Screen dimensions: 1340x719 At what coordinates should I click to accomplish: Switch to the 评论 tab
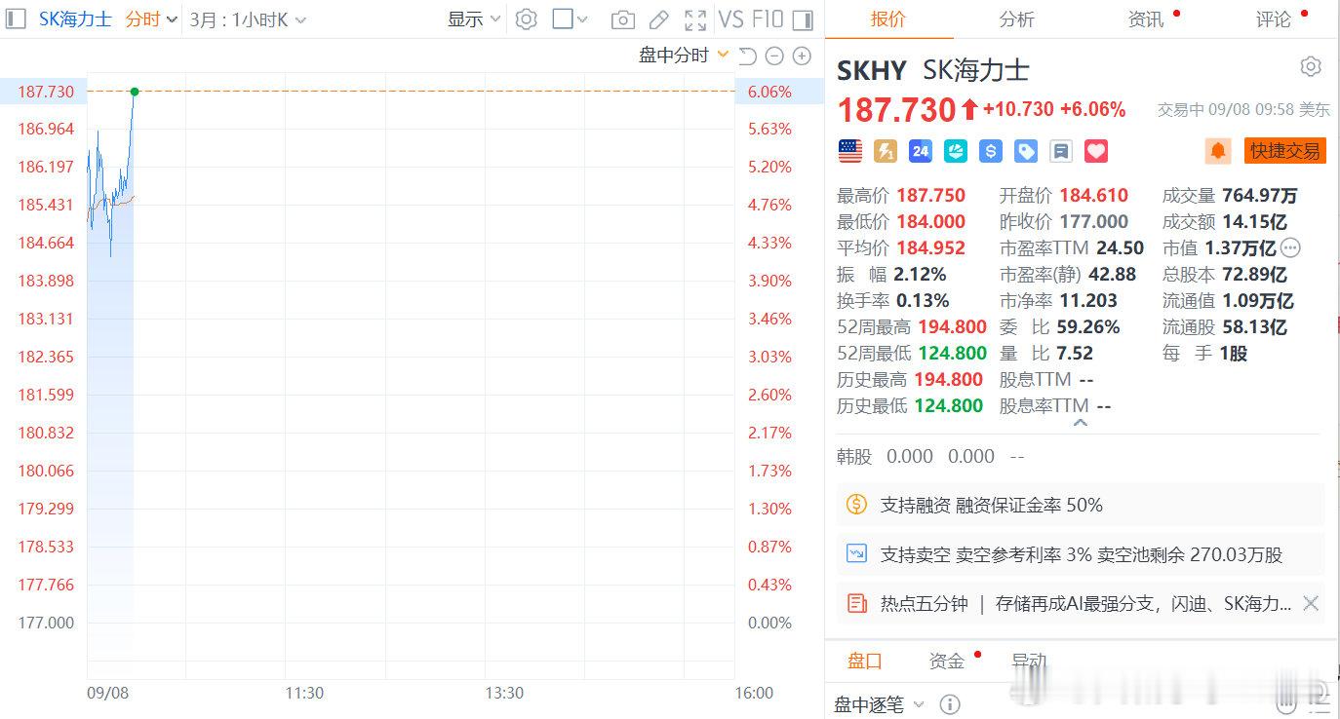[x=1273, y=19]
